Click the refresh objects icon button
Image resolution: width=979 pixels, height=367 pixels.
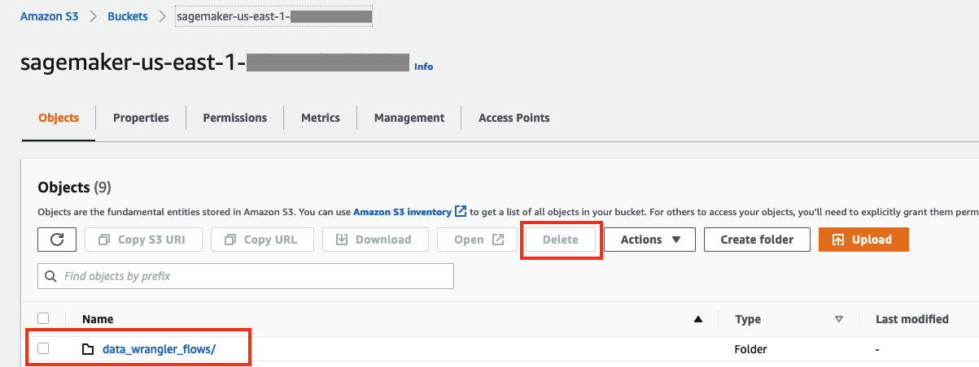[x=57, y=240]
